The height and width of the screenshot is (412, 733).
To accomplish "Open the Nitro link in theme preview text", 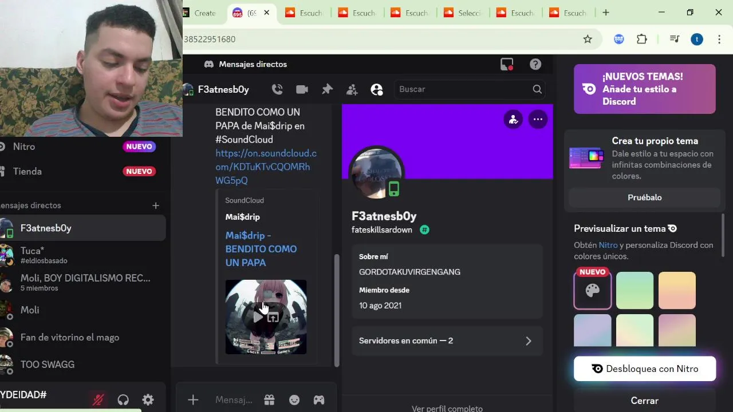I will 608,245.
